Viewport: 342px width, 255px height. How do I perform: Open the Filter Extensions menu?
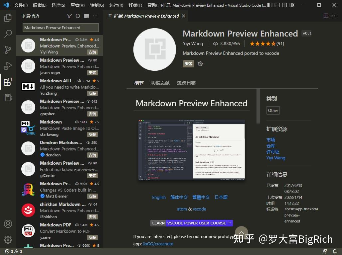pyautogui.click(x=69, y=16)
